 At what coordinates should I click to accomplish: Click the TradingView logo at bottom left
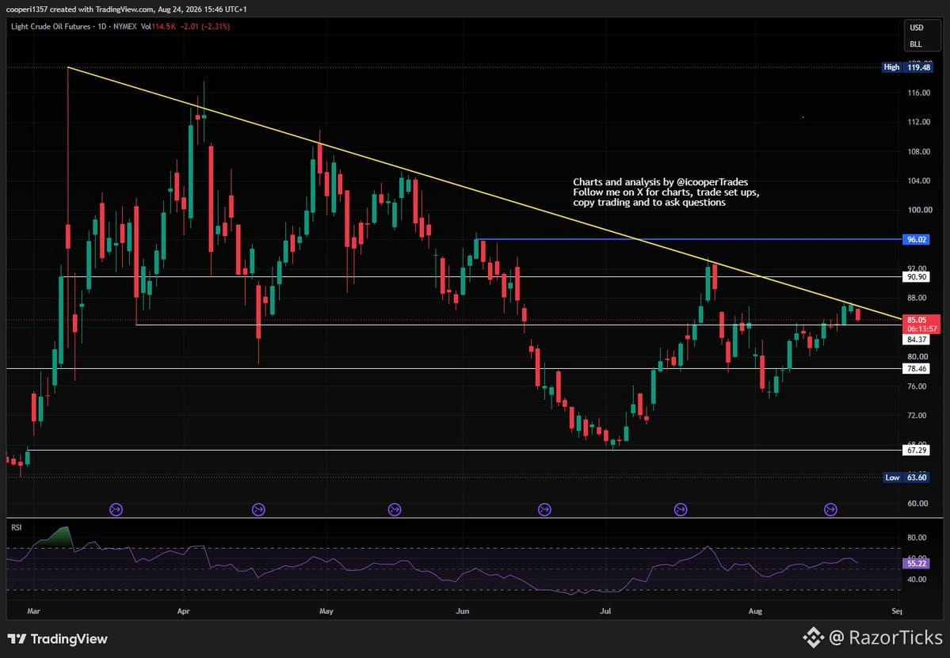tap(58, 639)
